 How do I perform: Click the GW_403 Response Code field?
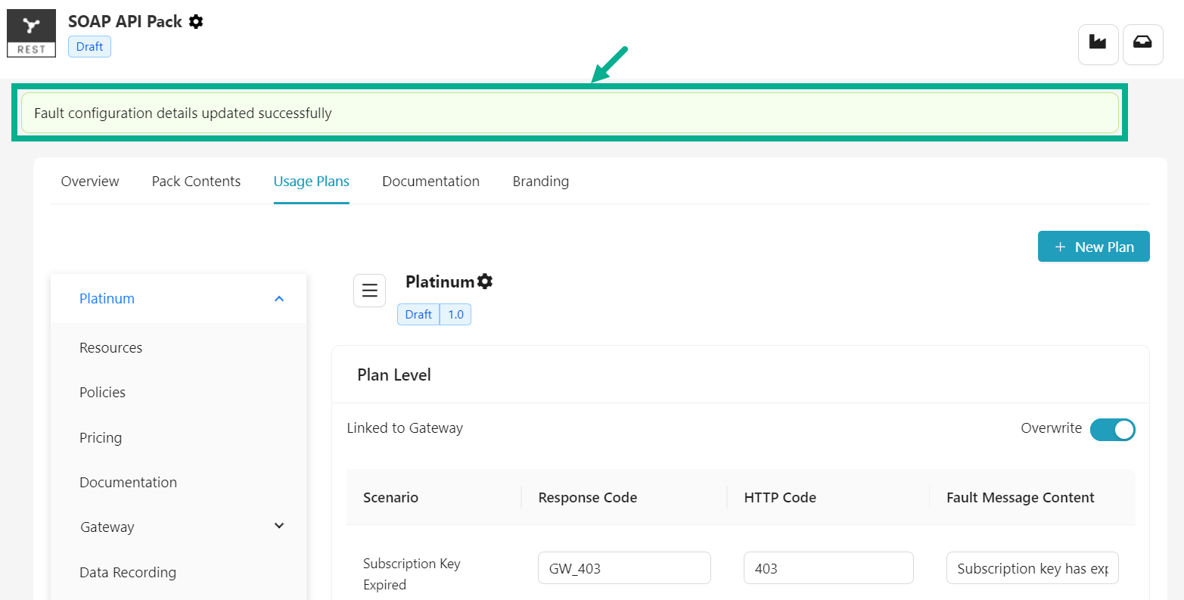(624, 568)
